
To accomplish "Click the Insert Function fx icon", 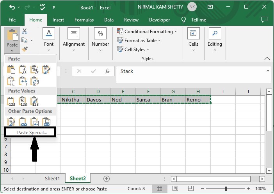I will click(x=107, y=71).
